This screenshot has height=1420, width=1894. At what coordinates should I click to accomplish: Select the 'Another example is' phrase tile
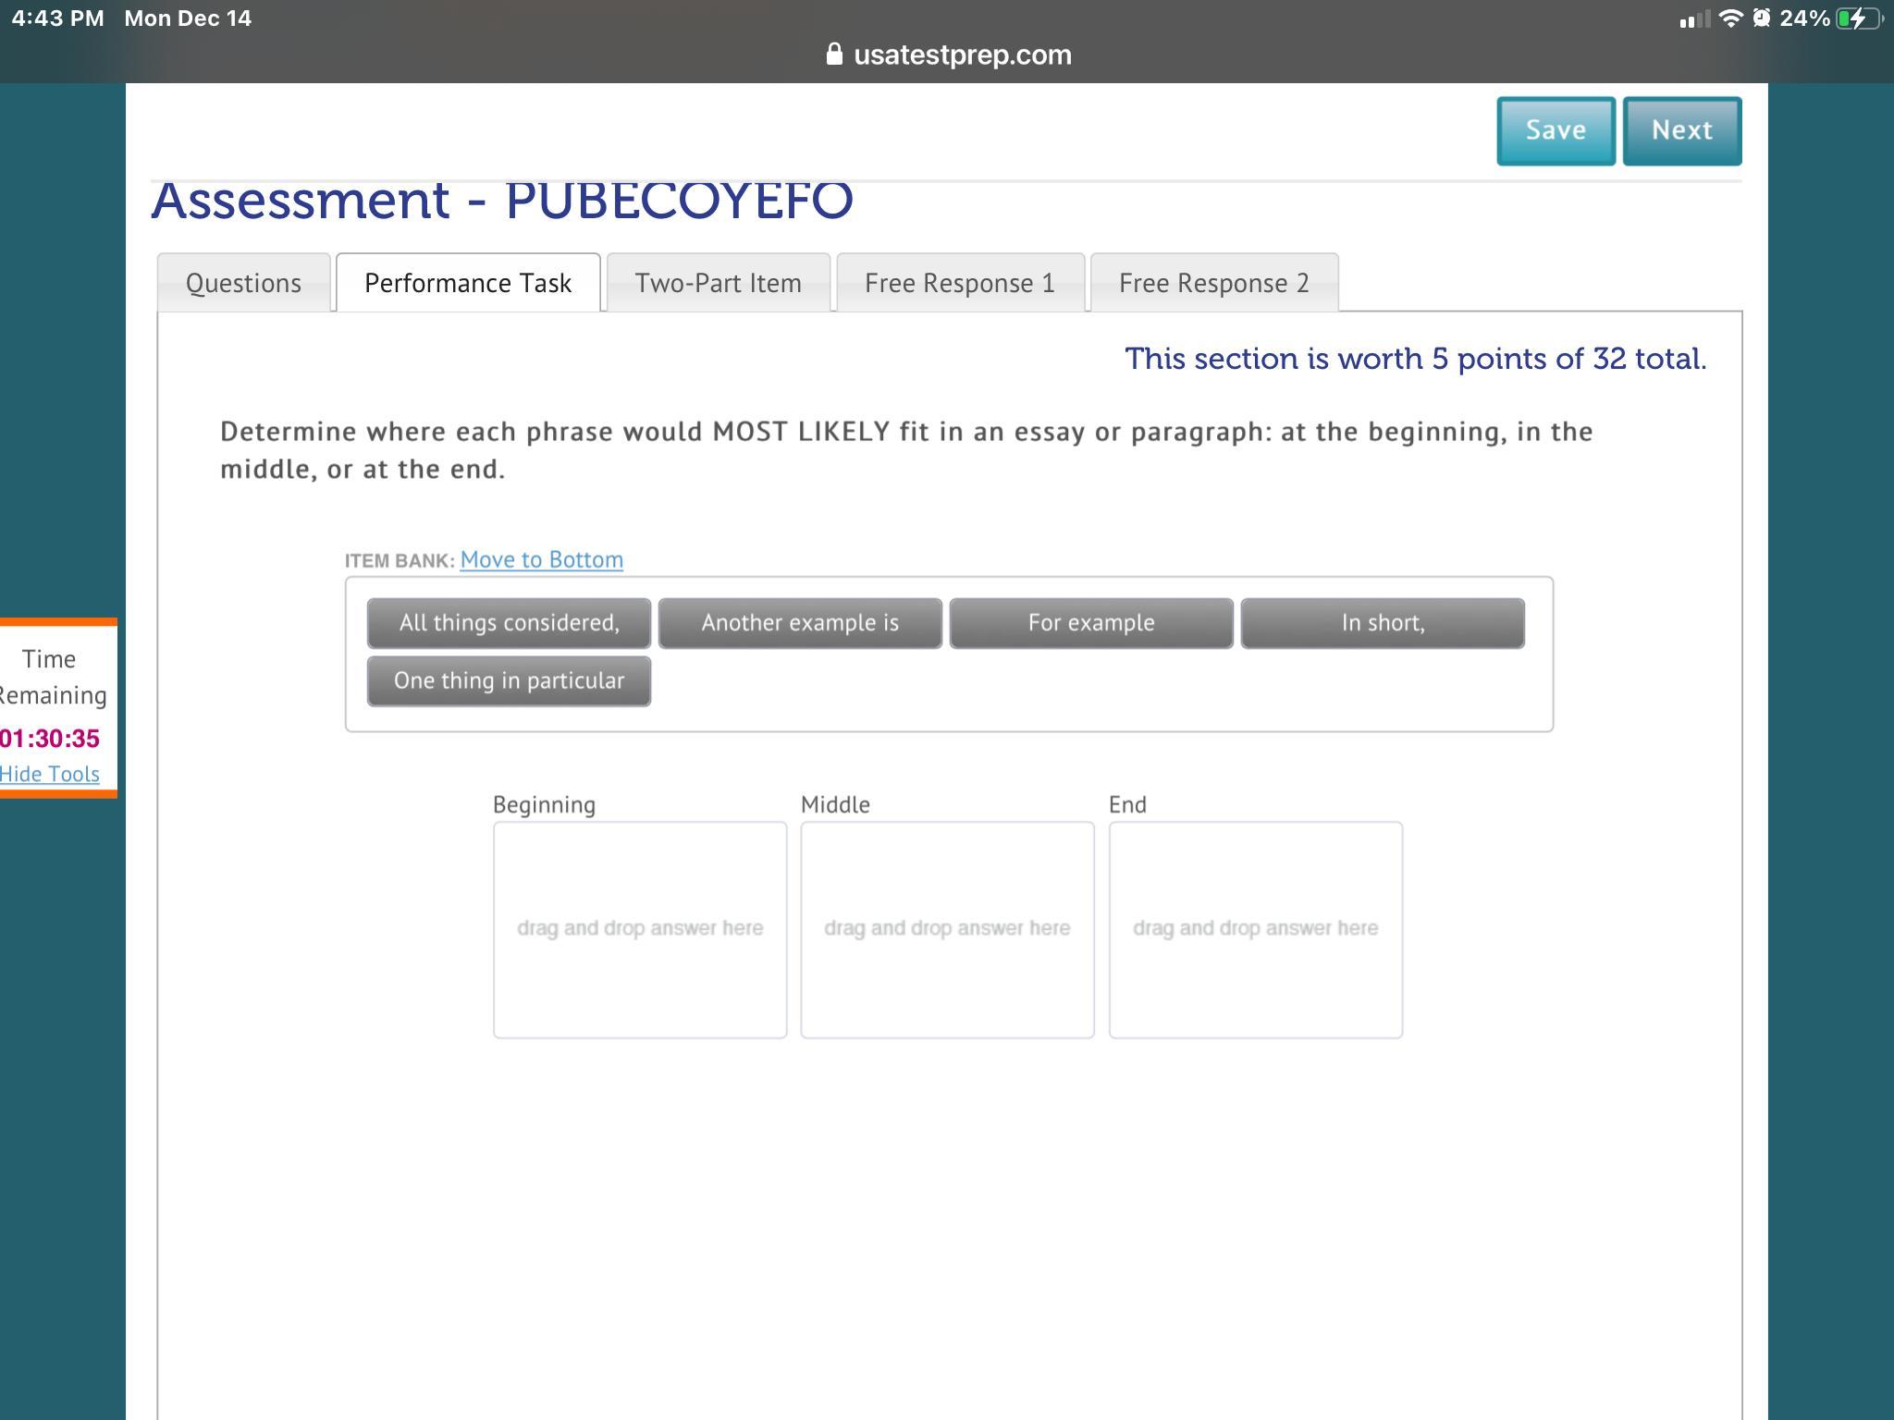(x=800, y=623)
